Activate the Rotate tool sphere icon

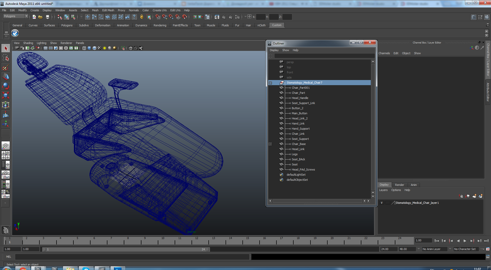coord(6,86)
